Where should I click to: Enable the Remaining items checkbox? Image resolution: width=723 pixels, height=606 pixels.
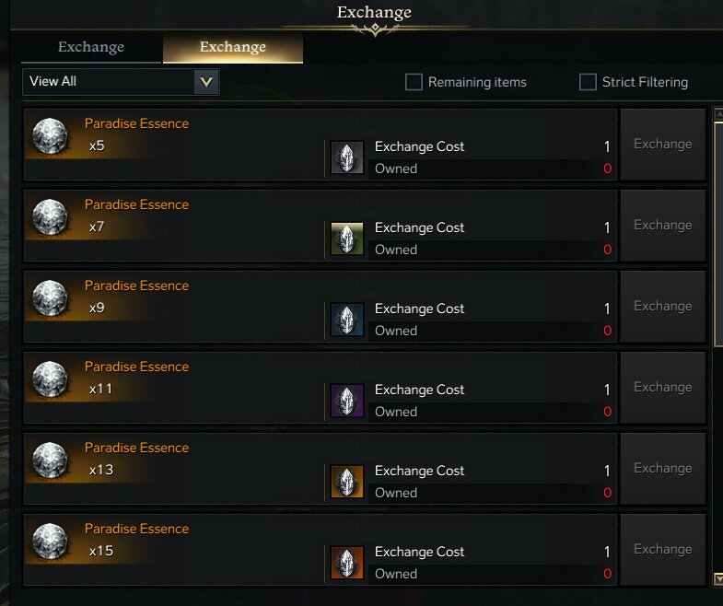click(x=414, y=82)
